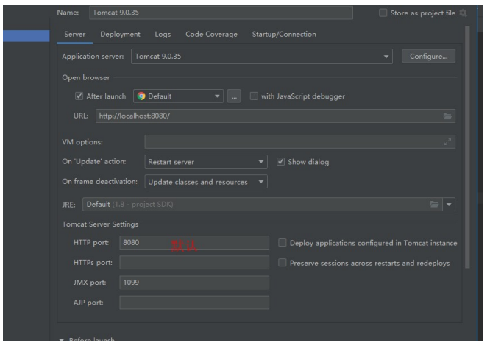490x343 pixels.
Task: Switch to the Deployment tab
Action: [x=120, y=34]
